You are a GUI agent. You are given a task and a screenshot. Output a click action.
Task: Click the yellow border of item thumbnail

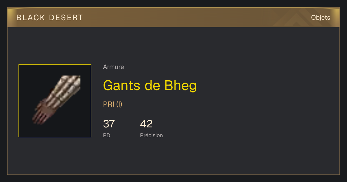(19, 101)
